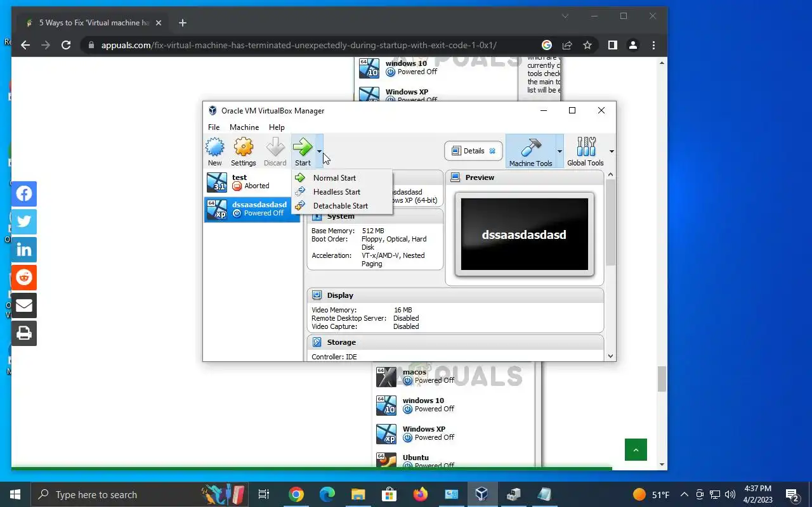Open the Help menu in VirtualBox
812x507 pixels.
(x=277, y=127)
